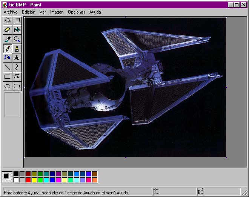Viewport: 249px width, 197px height.
Task: Pick the dark gray palette swatch
Action: pos(22,174)
